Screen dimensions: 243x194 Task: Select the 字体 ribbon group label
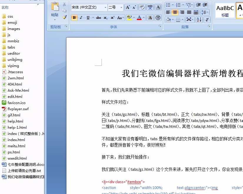click(x=115, y=26)
